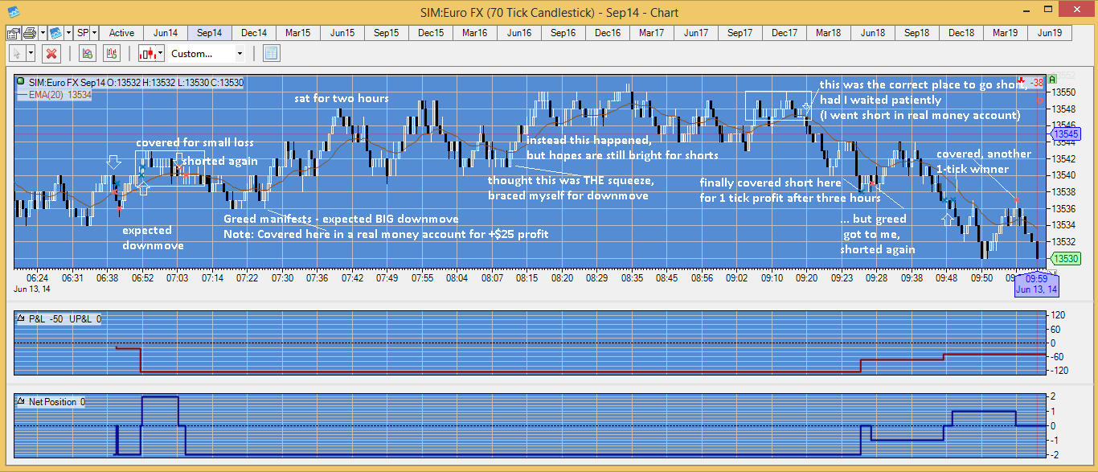
Task: Open the Mar17 contract tab
Action: coord(652,33)
